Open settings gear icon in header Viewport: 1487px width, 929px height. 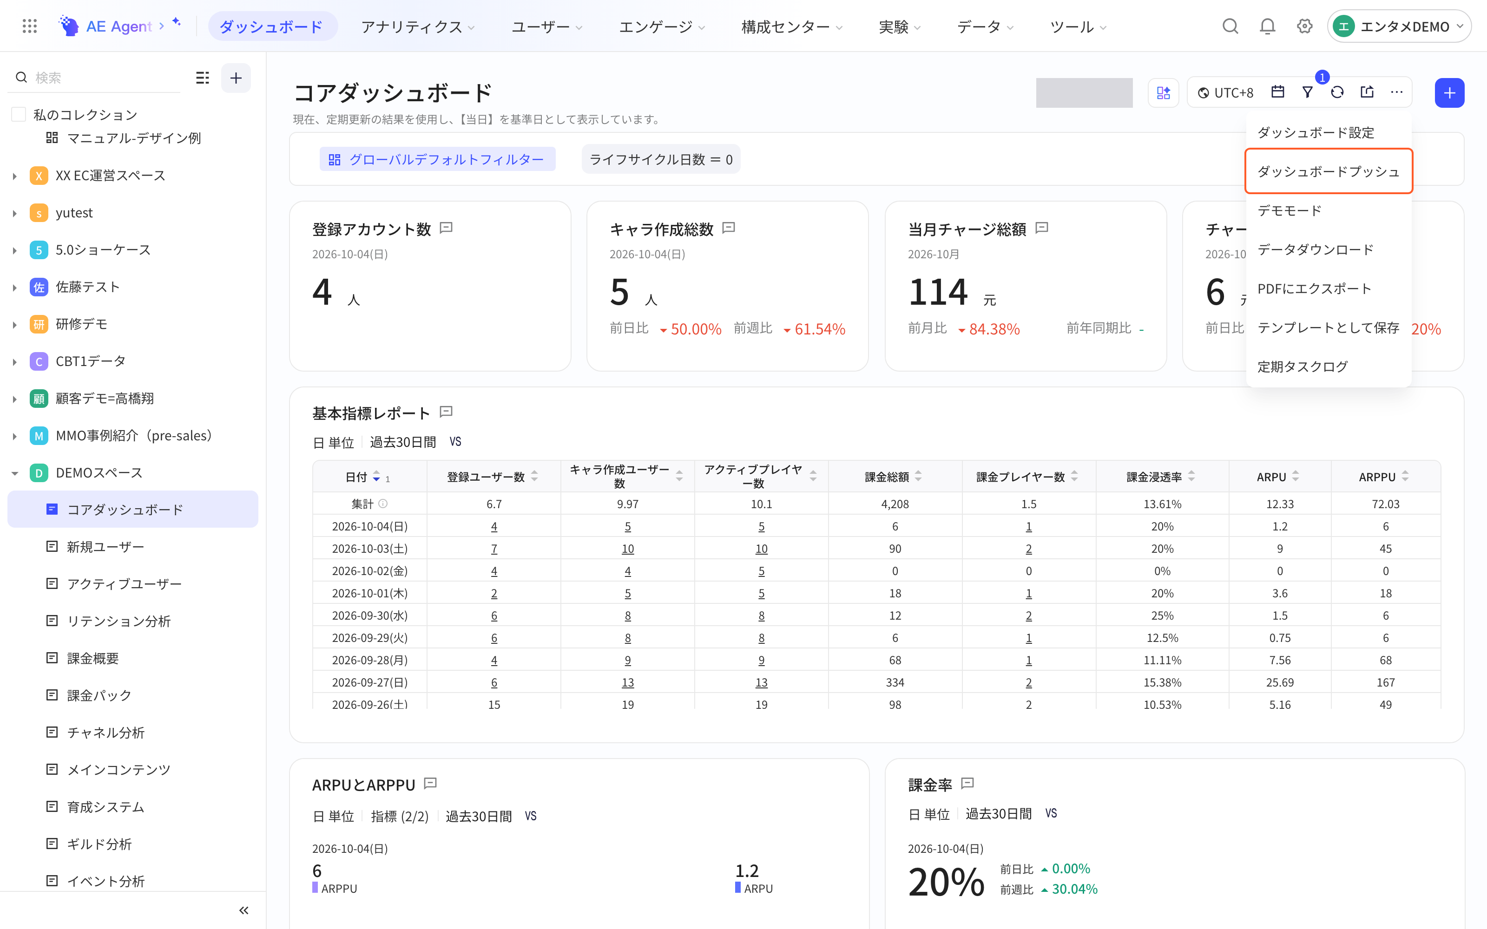click(x=1304, y=26)
